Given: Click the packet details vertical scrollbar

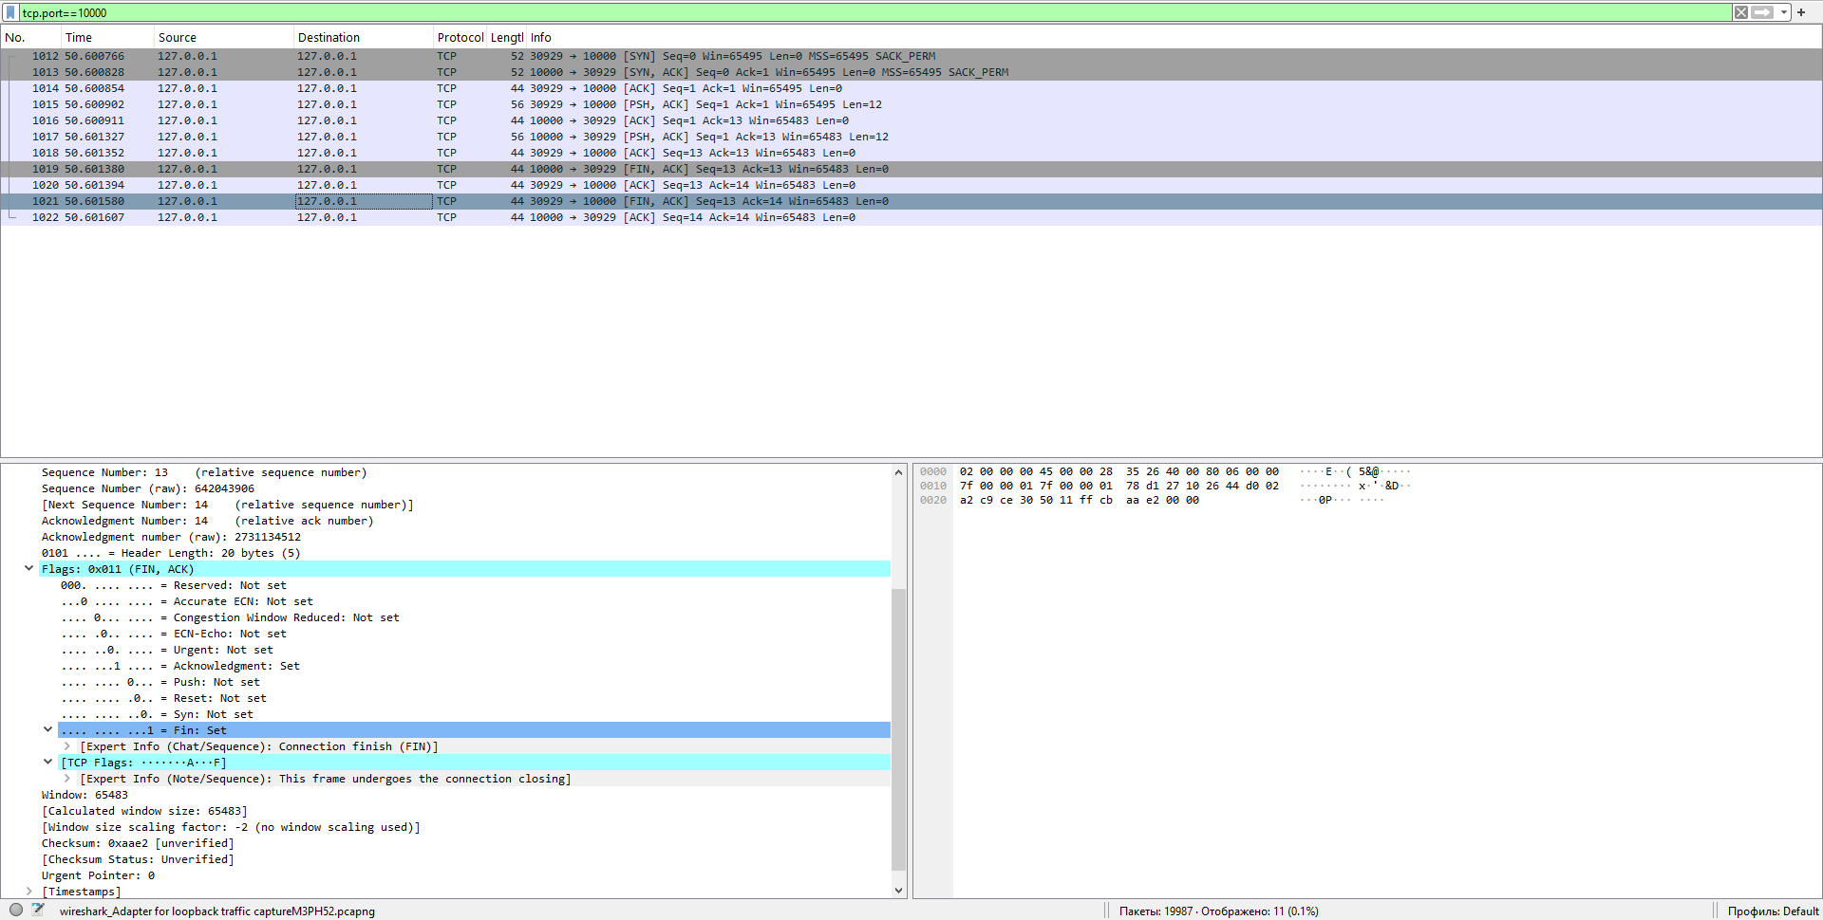Looking at the screenshot, I should coord(898,728).
